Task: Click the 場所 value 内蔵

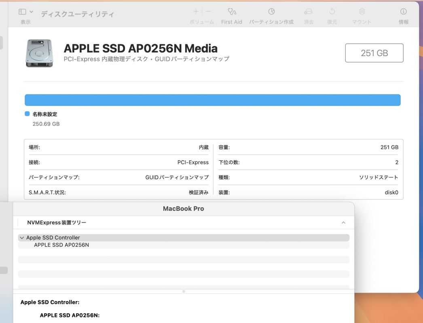Action: [204, 147]
